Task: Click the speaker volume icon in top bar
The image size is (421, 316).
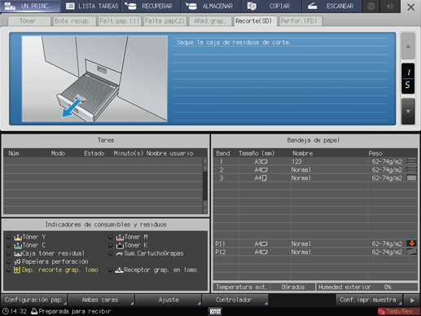Action: point(390,6)
